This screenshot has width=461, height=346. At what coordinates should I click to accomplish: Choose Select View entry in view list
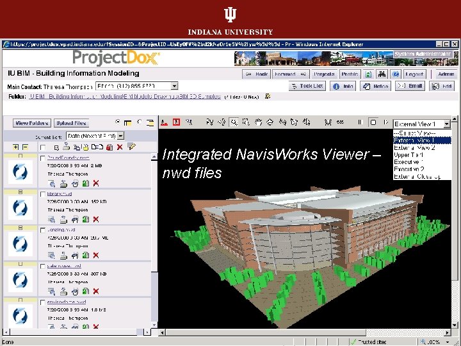pyautogui.click(x=422, y=133)
